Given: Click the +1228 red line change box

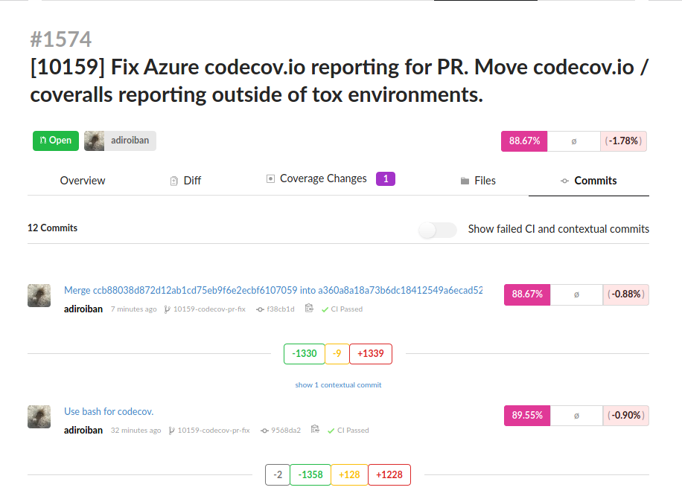Looking at the screenshot, I should [389, 474].
